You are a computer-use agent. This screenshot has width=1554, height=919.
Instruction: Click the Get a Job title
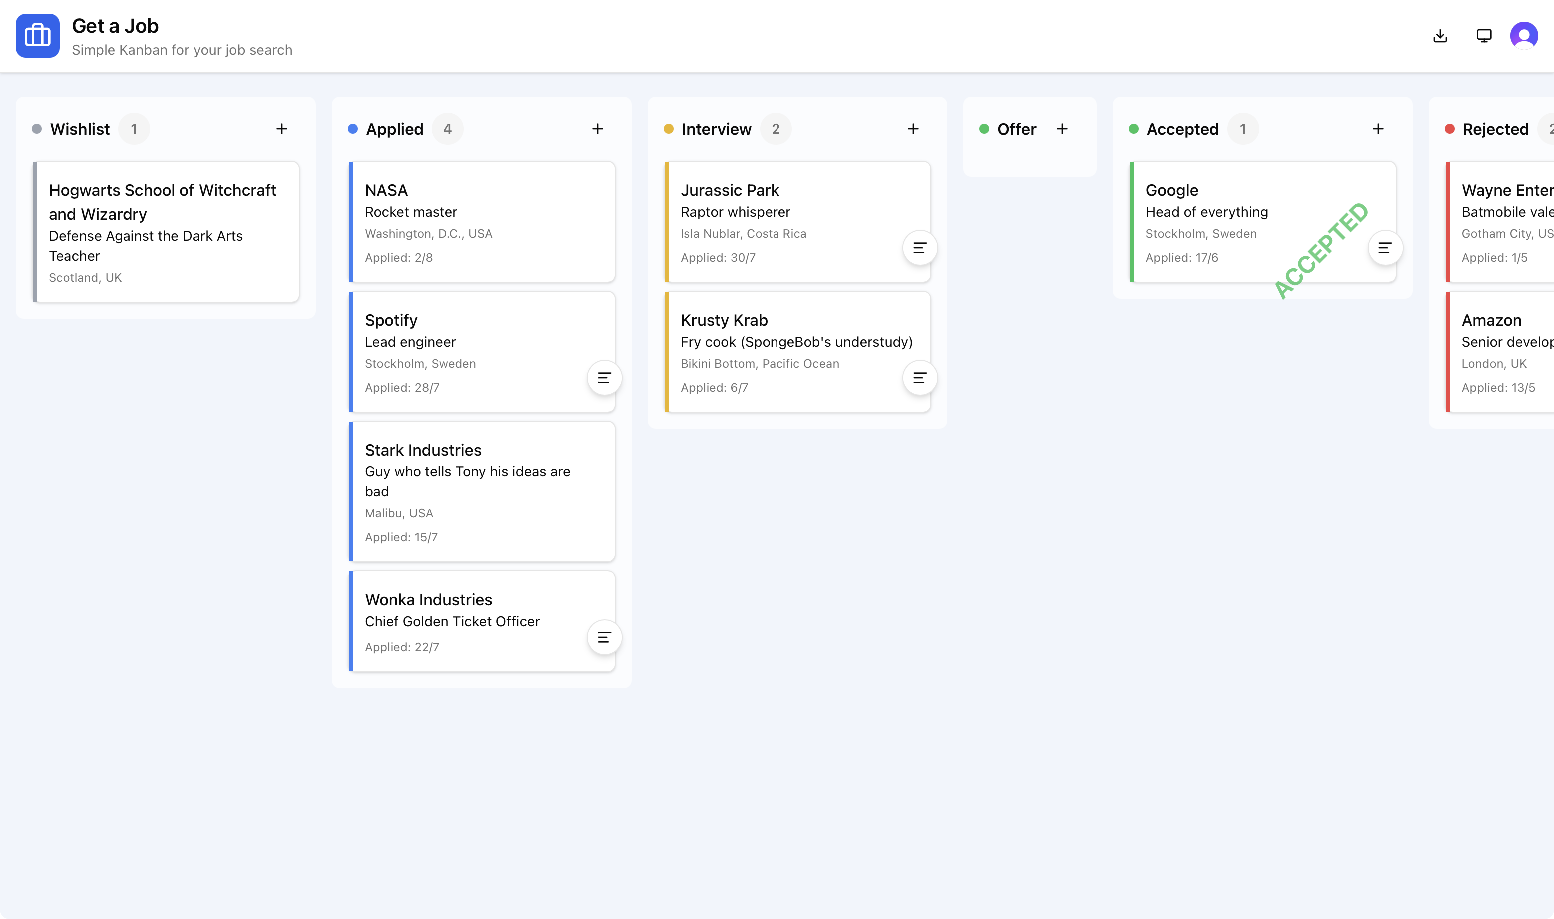[116, 26]
